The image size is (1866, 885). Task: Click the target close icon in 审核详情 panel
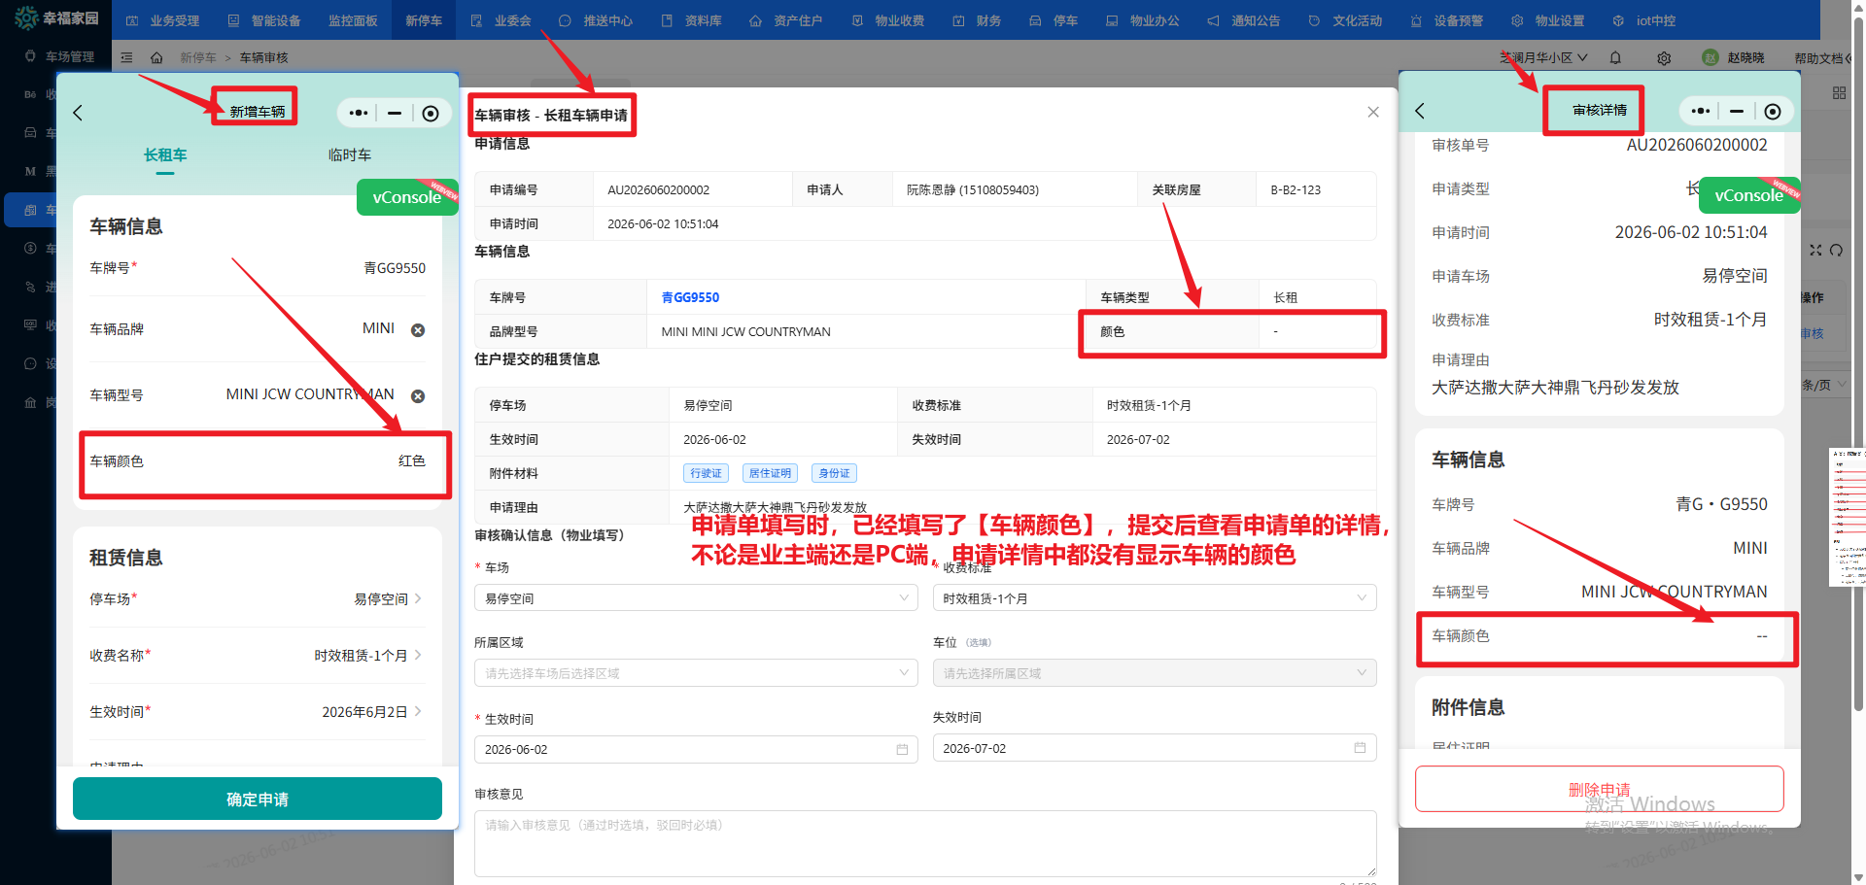[1773, 112]
